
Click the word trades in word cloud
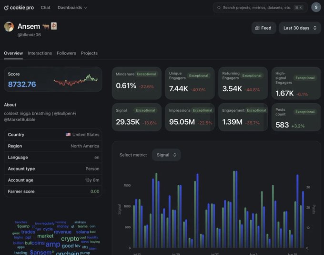click(28, 232)
